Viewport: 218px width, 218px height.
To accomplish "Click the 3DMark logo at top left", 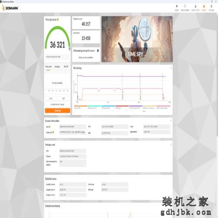I will [x=10, y=8].
